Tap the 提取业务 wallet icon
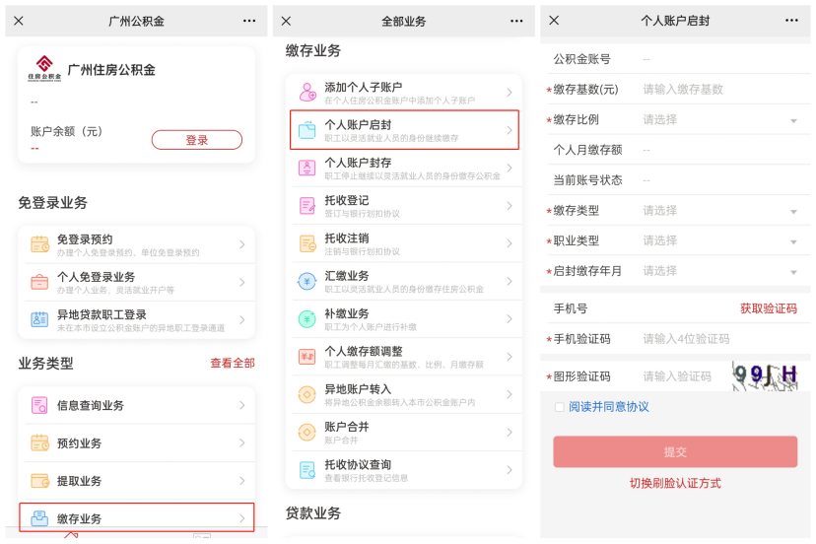This screenshot has width=816, height=544. coord(39,481)
